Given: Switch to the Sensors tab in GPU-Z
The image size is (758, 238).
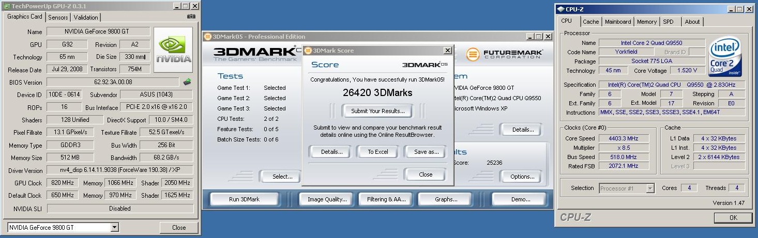Looking at the screenshot, I should point(58,18).
